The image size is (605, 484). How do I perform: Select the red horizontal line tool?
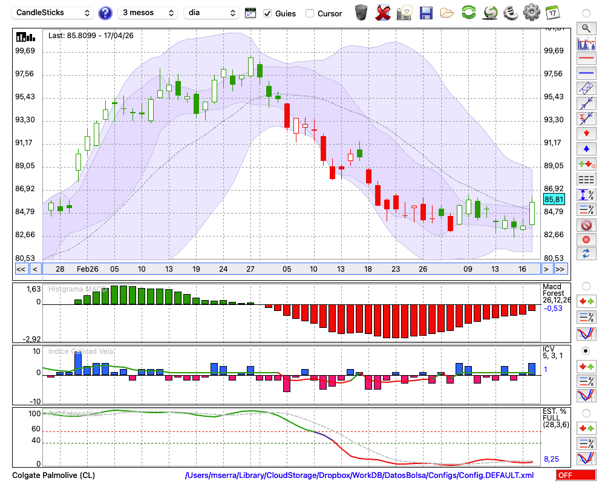(586, 58)
